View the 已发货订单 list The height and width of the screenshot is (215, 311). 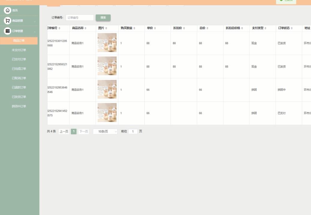pyautogui.click(x=19, y=97)
